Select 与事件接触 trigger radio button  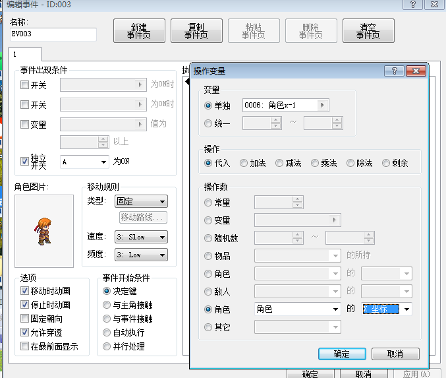click(x=107, y=319)
